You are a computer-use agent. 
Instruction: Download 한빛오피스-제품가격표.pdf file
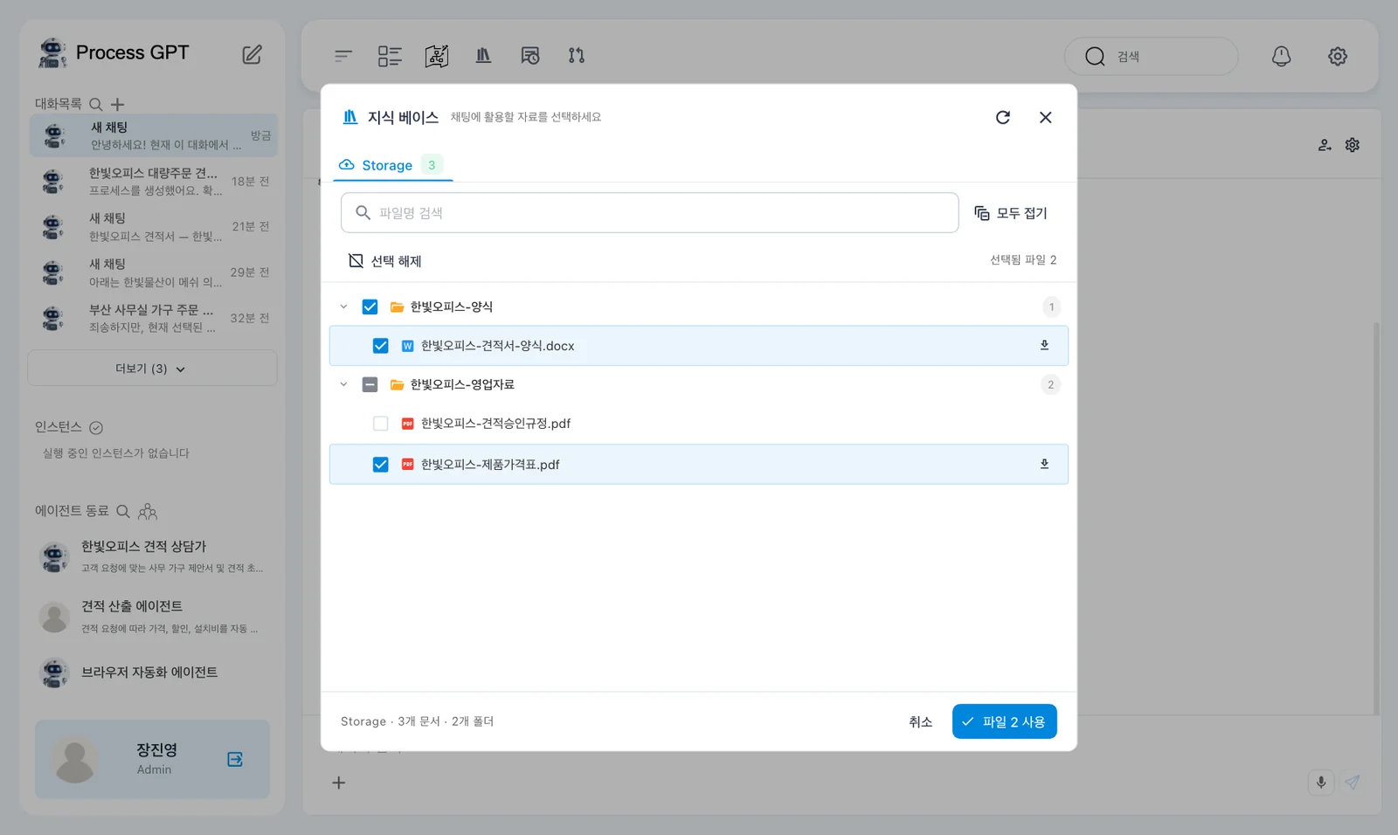1044,464
